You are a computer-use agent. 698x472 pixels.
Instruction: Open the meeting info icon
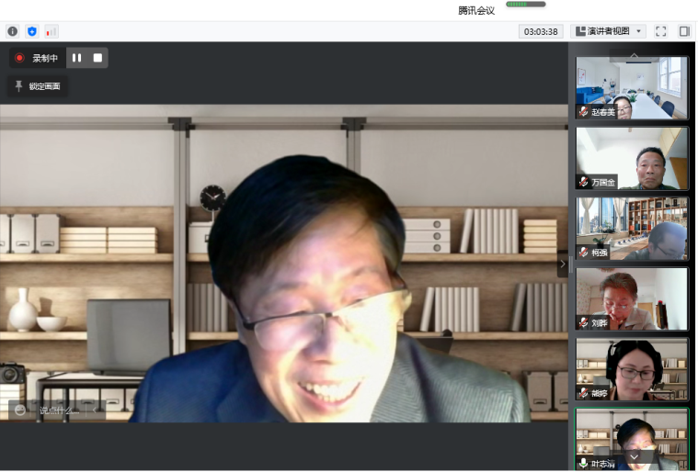(x=13, y=31)
